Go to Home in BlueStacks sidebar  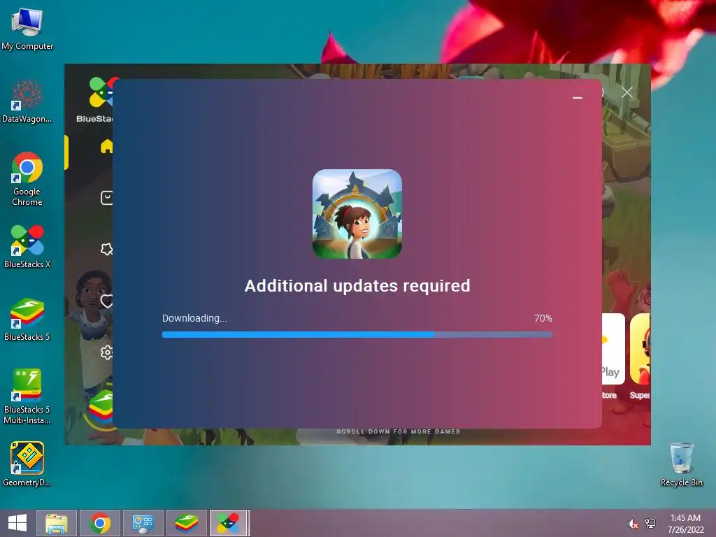click(x=107, y=146)
